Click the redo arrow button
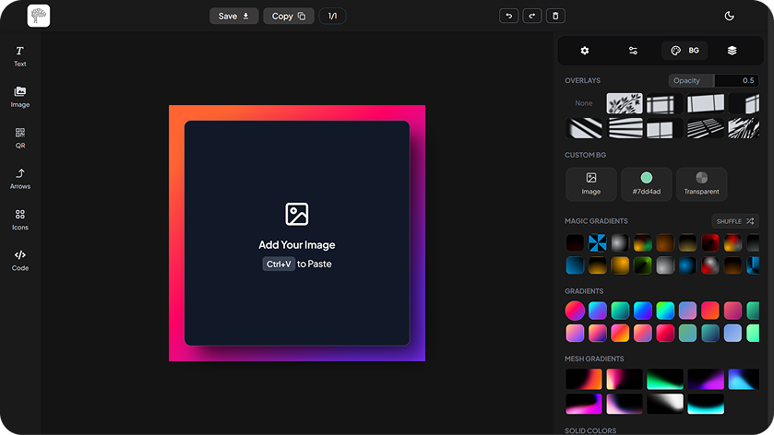 pos(531,16)
